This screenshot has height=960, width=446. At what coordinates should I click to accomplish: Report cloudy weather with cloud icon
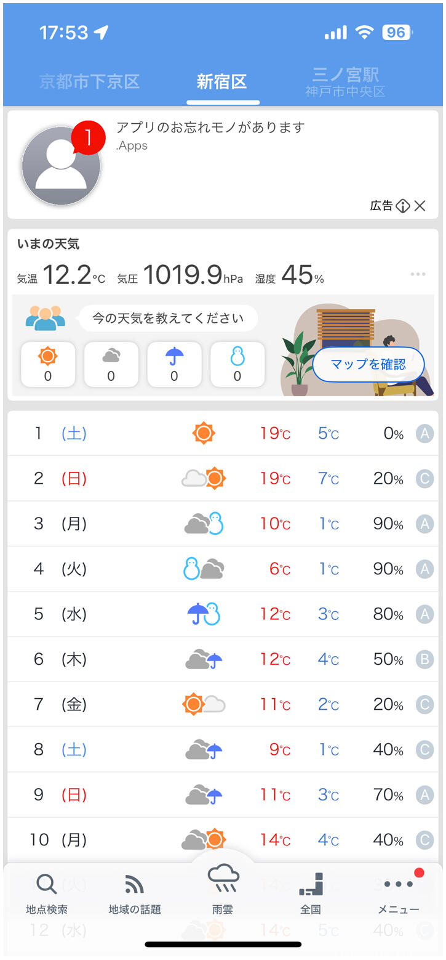tap(111, 364)
